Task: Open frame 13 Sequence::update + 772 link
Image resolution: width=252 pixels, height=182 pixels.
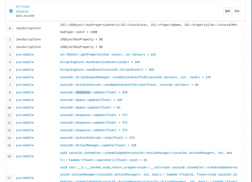Action: 93,130
